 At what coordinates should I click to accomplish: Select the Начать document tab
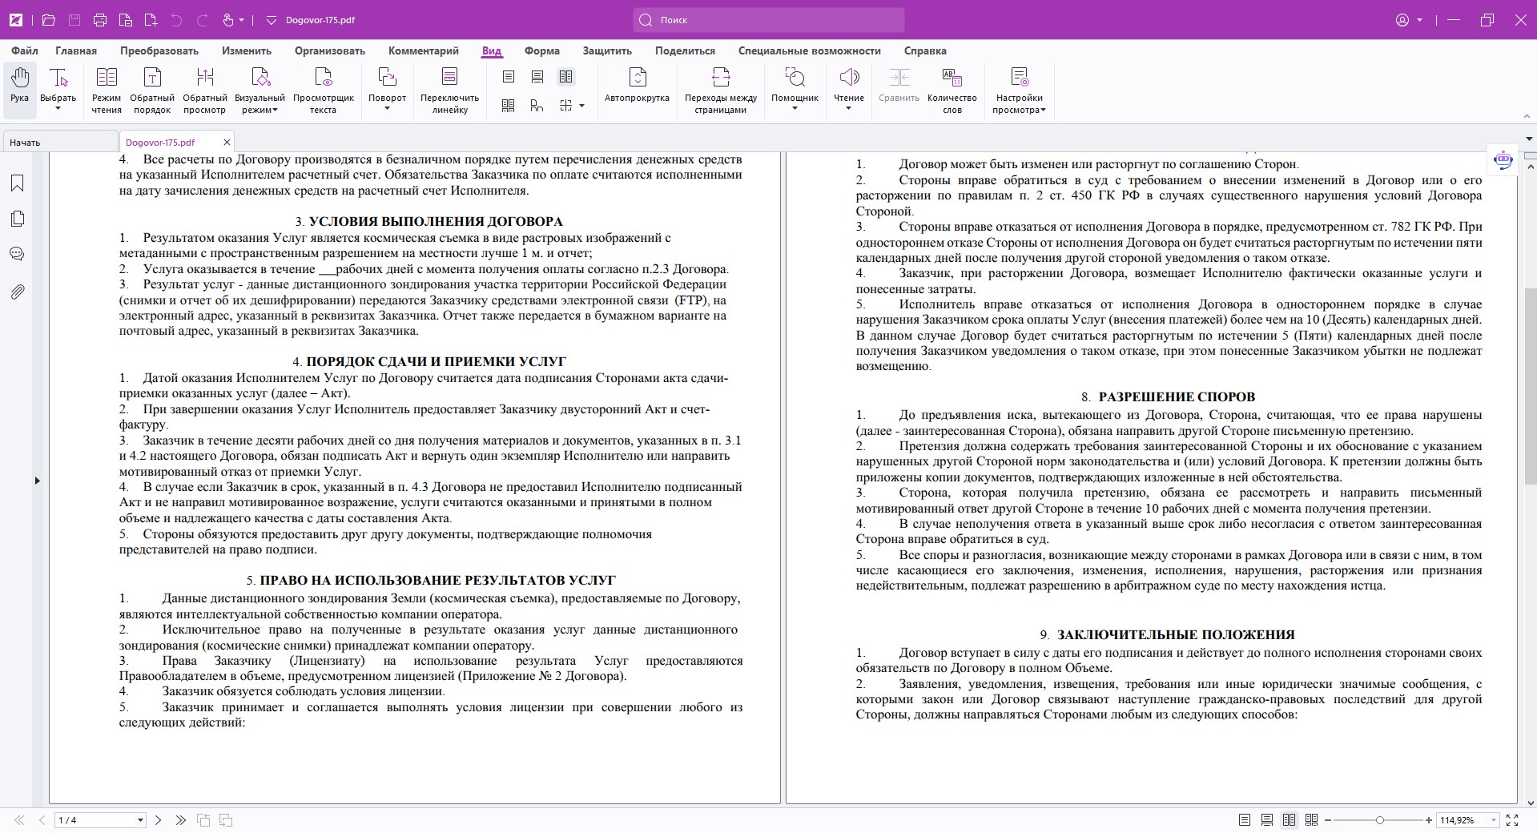pos(59,142)
